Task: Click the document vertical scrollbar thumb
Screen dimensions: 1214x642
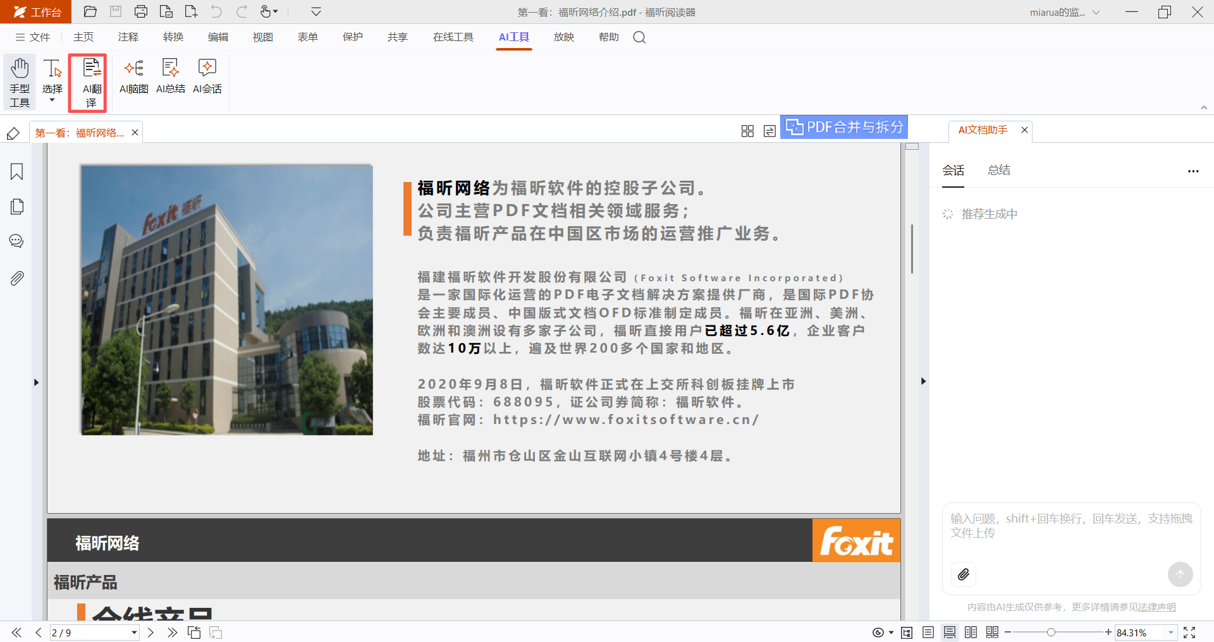Action: [912, 248]
